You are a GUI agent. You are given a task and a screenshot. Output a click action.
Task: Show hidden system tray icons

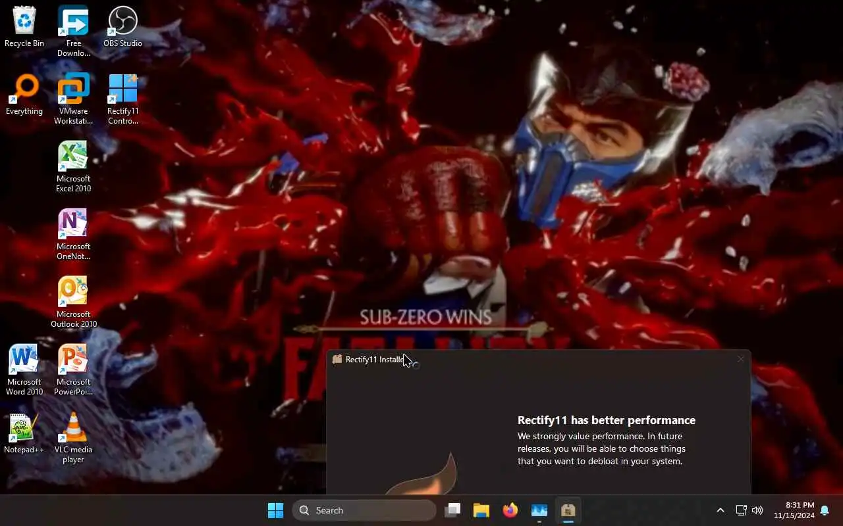pos(720,510)
